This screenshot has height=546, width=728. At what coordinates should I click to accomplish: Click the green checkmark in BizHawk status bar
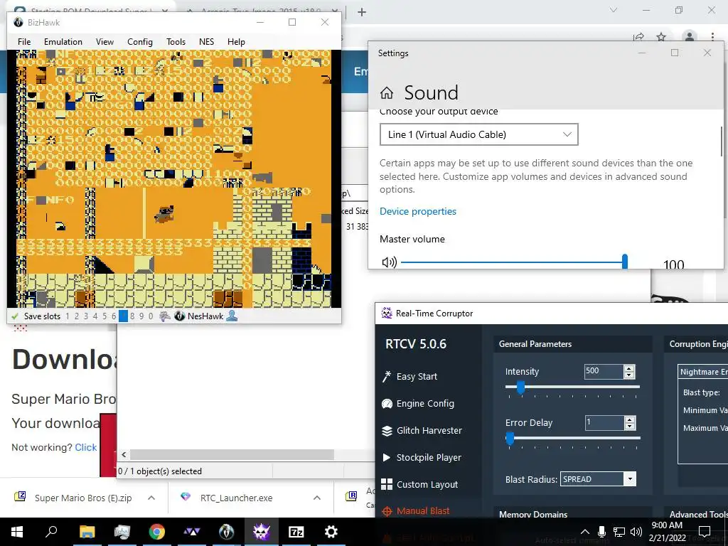click(x=15, y=316)
